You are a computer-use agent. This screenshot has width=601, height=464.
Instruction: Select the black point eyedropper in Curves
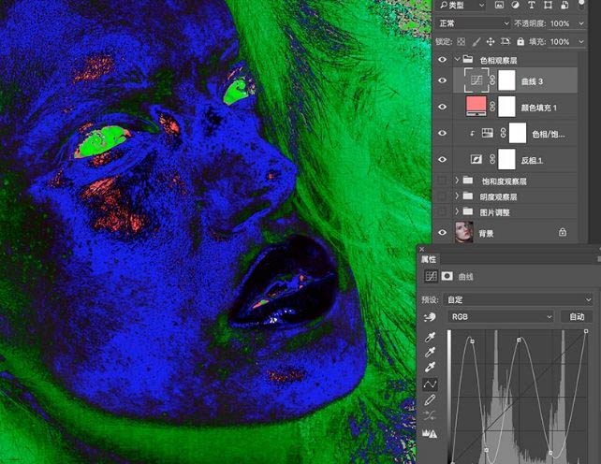tap(431, 340)
